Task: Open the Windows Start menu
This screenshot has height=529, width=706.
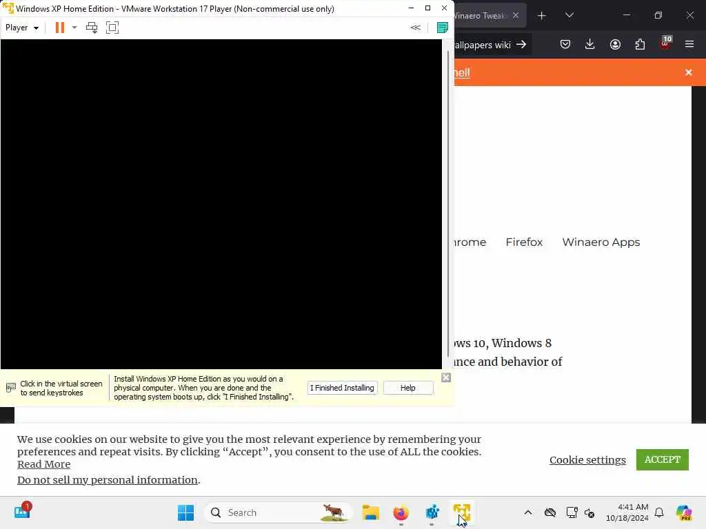Action: click(x=185, y=512)
